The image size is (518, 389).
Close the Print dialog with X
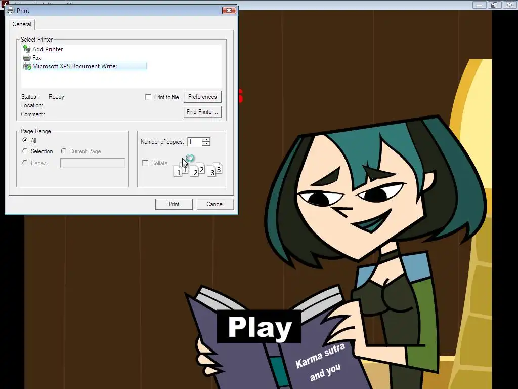pyautogui.click(x=229, y=11)
